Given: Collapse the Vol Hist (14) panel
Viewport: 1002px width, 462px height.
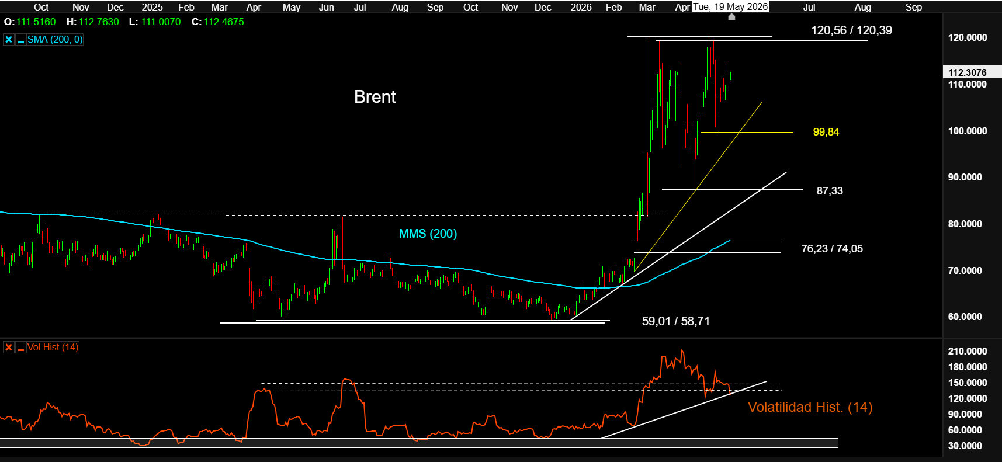Looking at the screenshot, I should coord(21,348).
